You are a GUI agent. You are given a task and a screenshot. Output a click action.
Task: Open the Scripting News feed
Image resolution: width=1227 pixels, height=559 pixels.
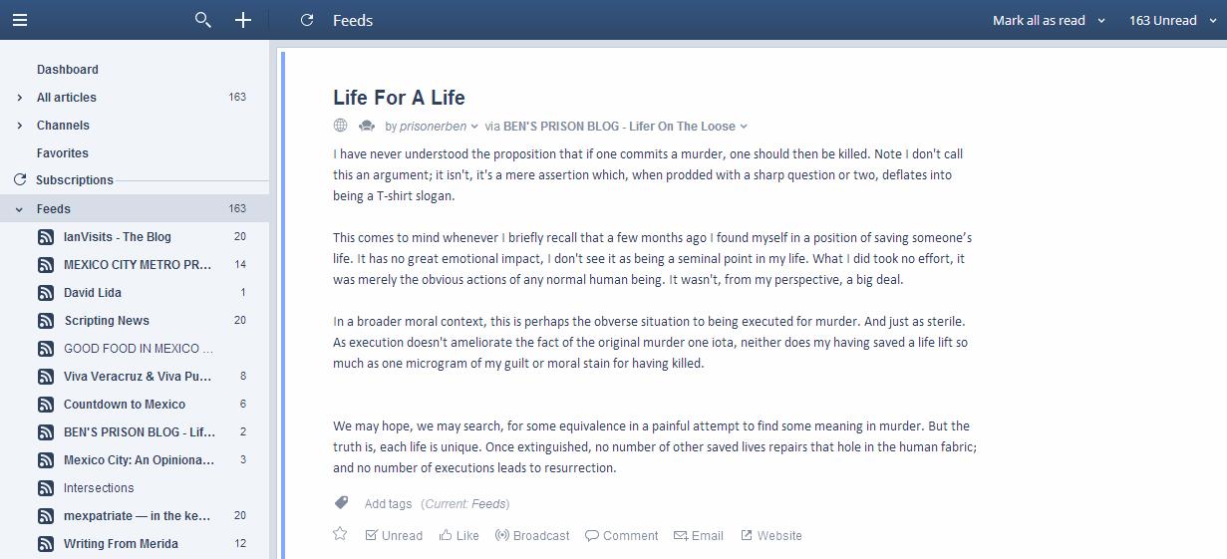pyautogui.click(x=107, y=321)
